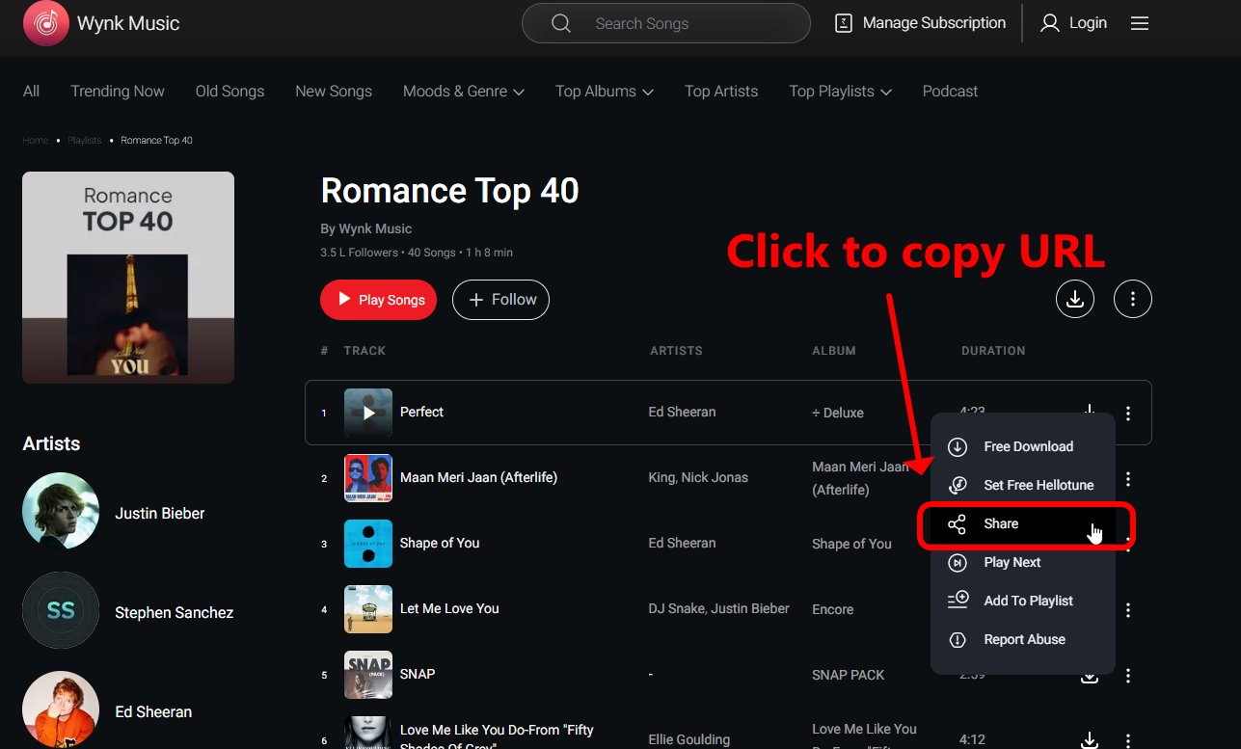Expand the Top Playlists dropdown
Screen dimensions: 1241x749
[885, 92]
